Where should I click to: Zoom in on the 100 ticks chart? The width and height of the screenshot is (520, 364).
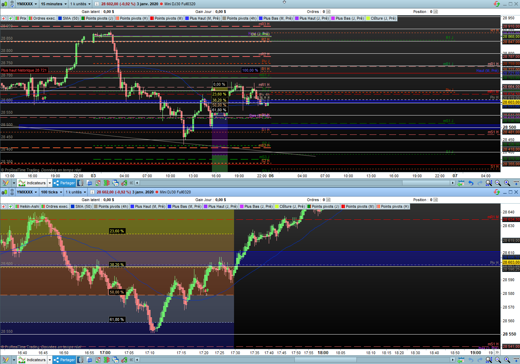coord(507,360)
